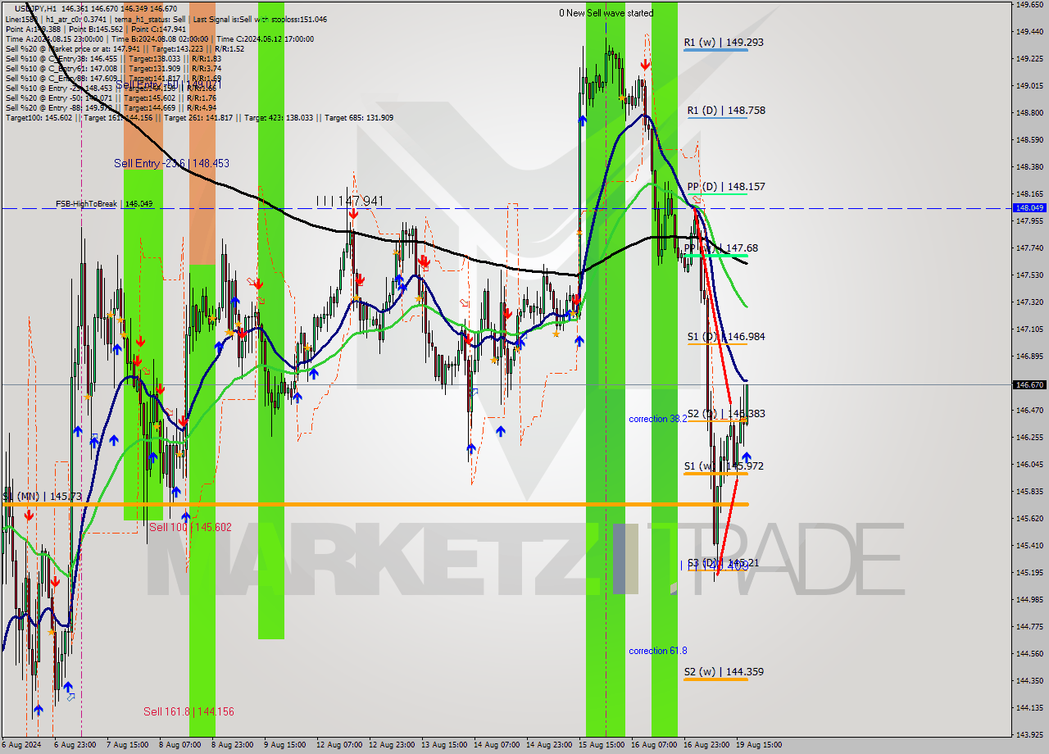This screenshot has width=1049, height=754.
Task: Select the 'S2 (D) | 146.383' support label
Action: pos(726,413)
